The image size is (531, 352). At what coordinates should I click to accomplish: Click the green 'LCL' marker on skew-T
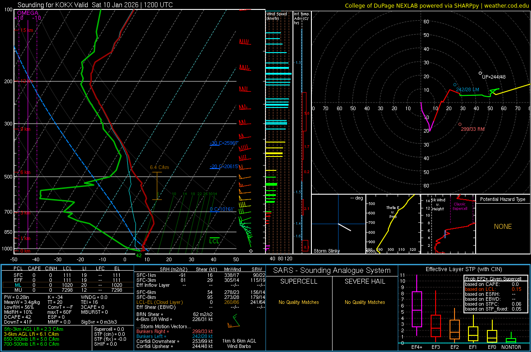click(x=214, y=241)
